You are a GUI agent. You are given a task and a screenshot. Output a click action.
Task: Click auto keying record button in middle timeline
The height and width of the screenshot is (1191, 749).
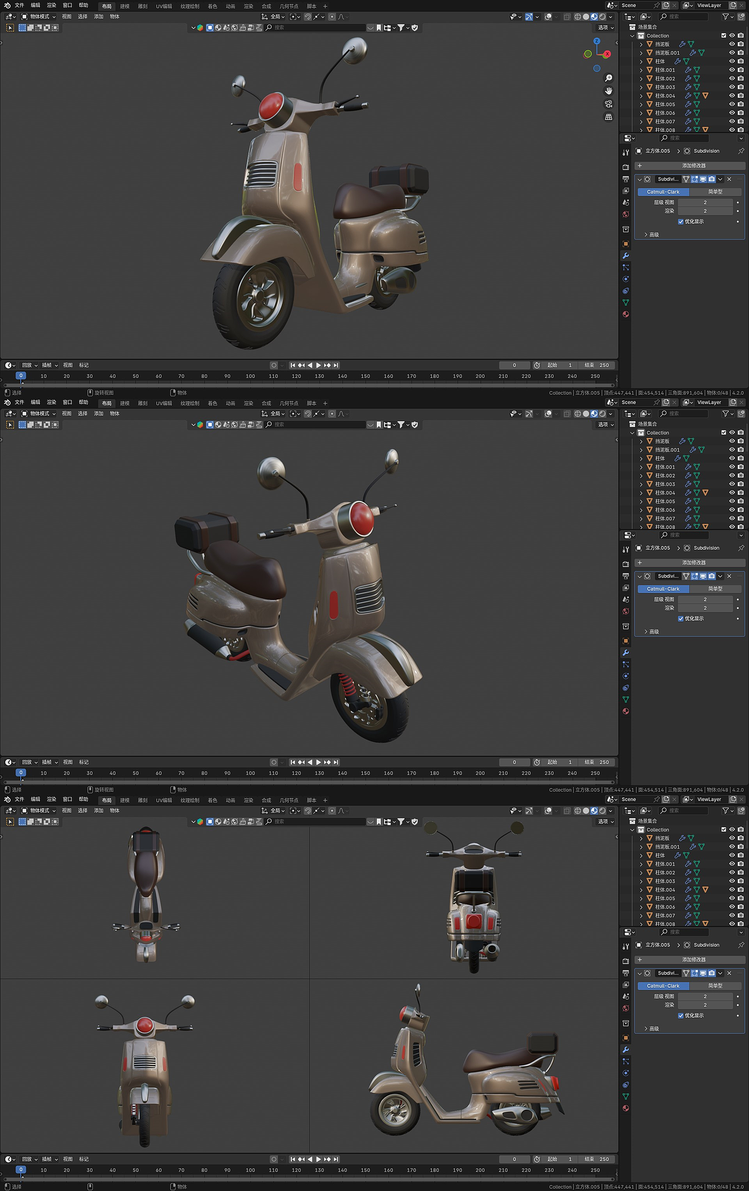(x=273, y=762)
